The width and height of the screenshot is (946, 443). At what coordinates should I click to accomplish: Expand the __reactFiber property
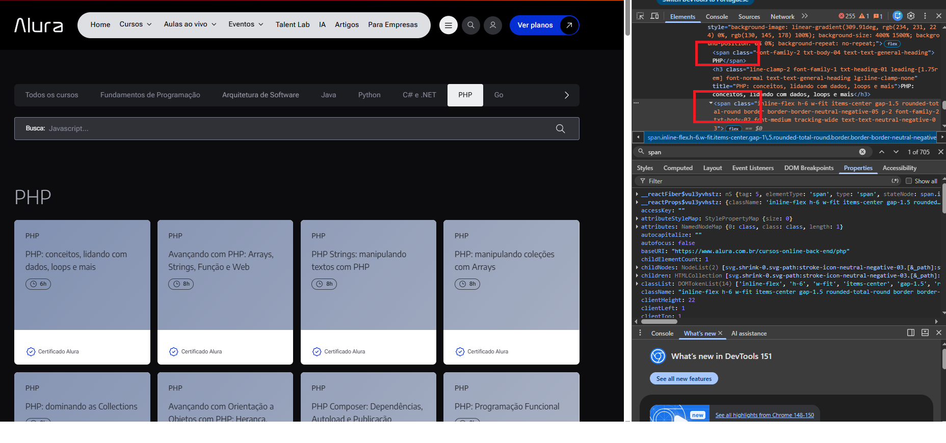click(637, 194)
